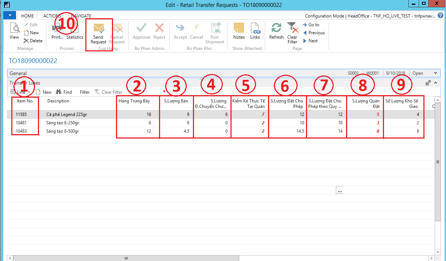
Task: Open the blue application menu dropdown
Action: [x=10, y=16]
